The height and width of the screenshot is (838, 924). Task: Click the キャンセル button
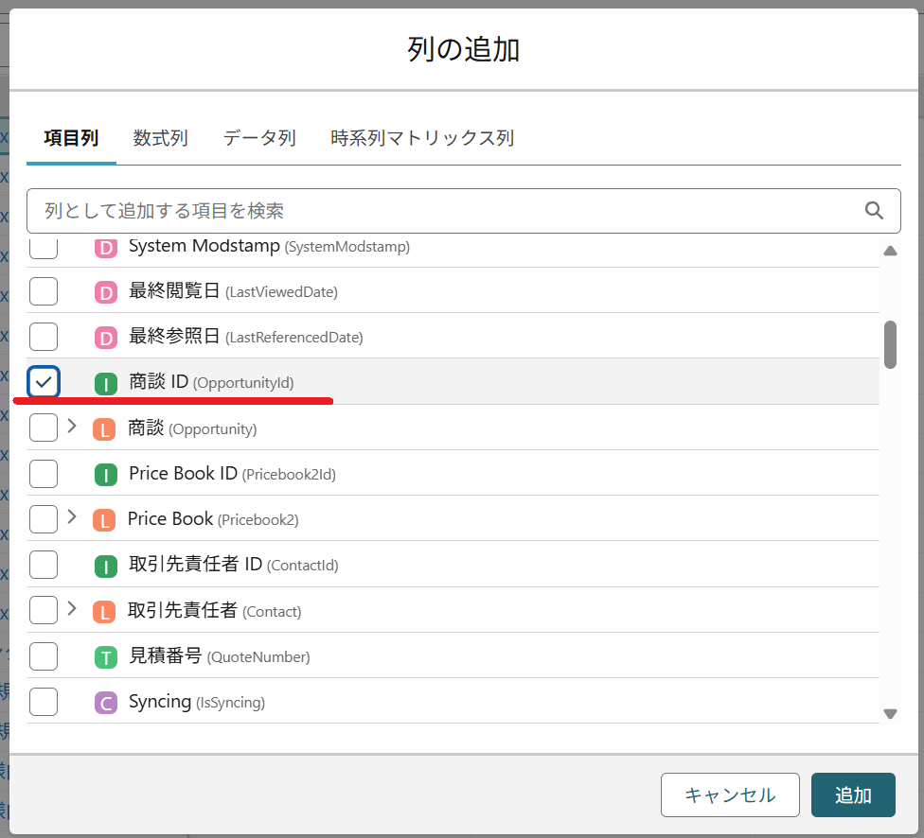730,794
